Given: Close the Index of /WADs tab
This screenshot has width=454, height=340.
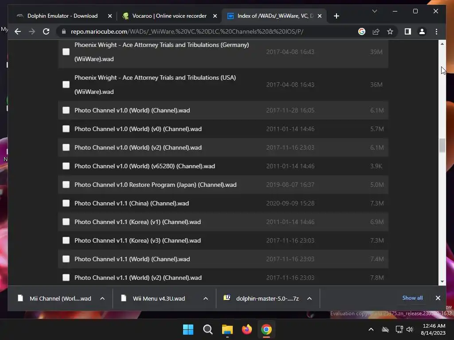Looking at the screenshot, I should click(319, 16).
